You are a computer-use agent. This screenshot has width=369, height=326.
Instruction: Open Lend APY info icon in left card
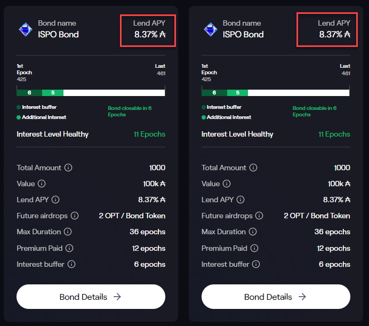point(55,200)
